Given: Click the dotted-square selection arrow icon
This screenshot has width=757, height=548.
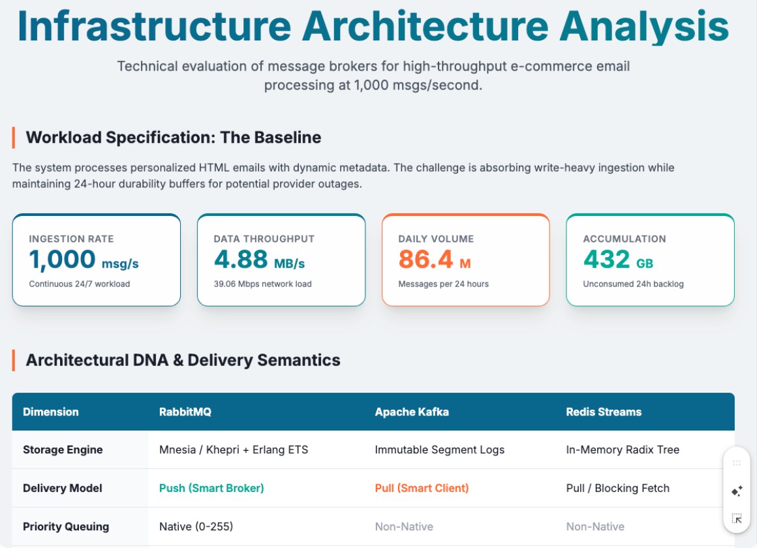Looking at the screenshot, I should click(x=737, y=519).
